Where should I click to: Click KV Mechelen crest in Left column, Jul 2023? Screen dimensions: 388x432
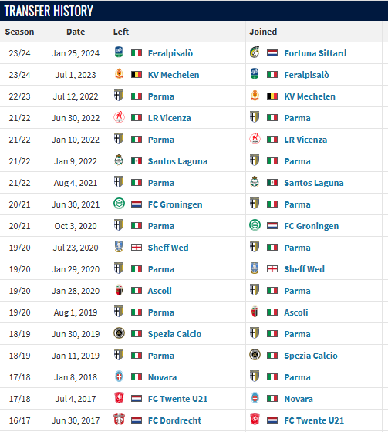119,74
